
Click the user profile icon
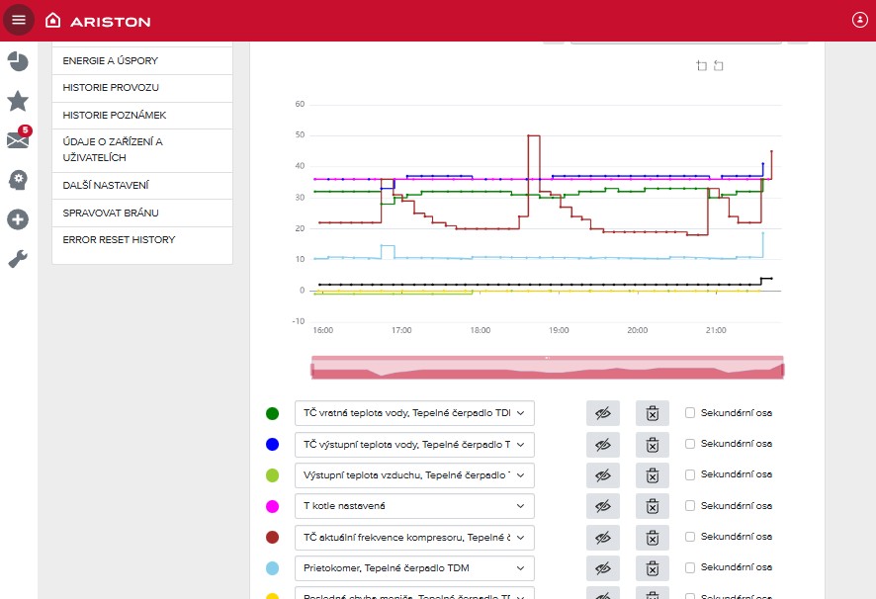pyautogui.click(x=858, y=20)
